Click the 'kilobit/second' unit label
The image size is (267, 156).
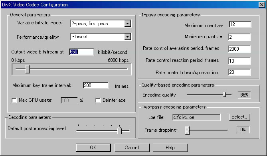pos(113,52)
